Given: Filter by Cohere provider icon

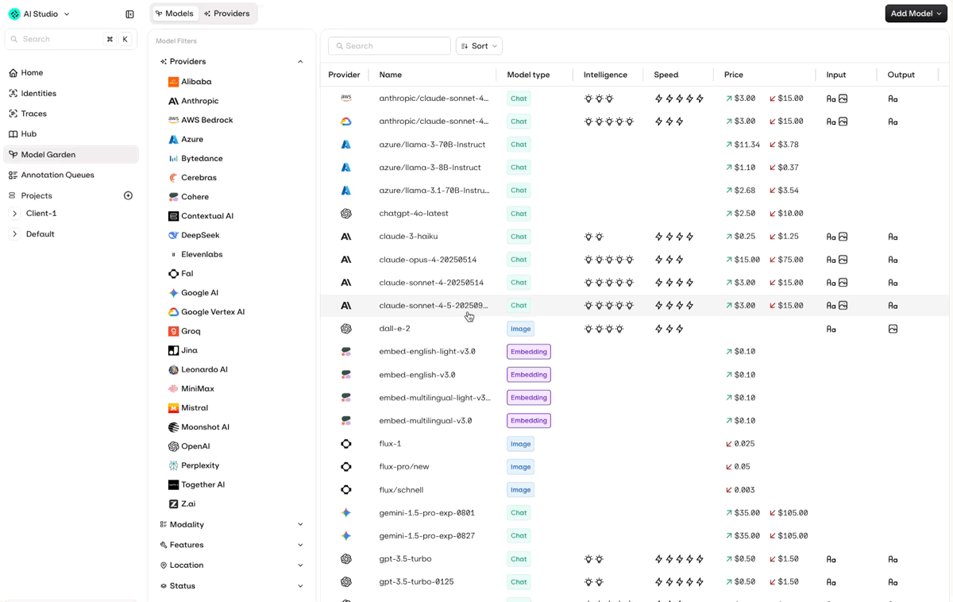Looking at the screenshot, I should tap(173, 197).
